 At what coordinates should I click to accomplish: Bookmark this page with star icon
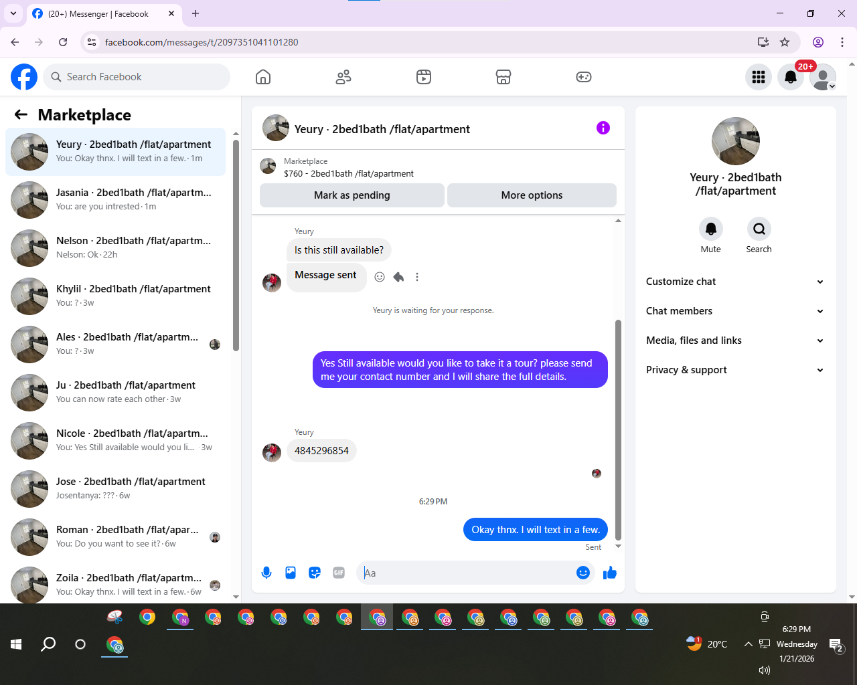click(x=785, y=42)
